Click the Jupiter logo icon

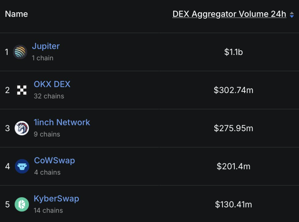point(20,52)
